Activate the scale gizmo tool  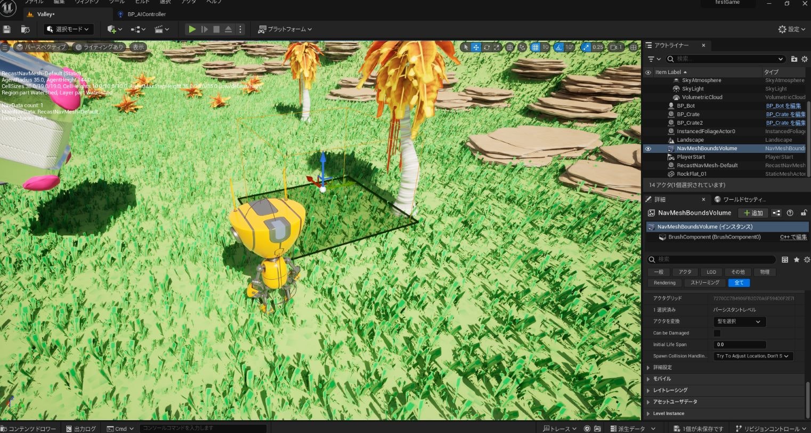coord(497,47)
